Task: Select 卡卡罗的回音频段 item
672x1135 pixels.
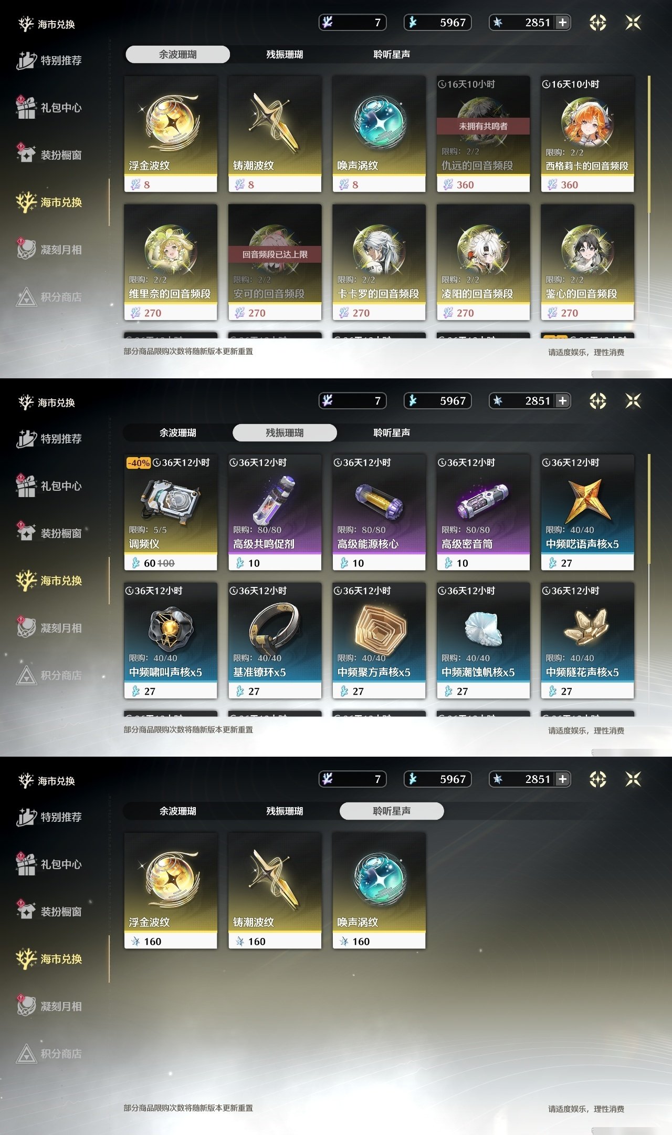Action: pos(379,262)
